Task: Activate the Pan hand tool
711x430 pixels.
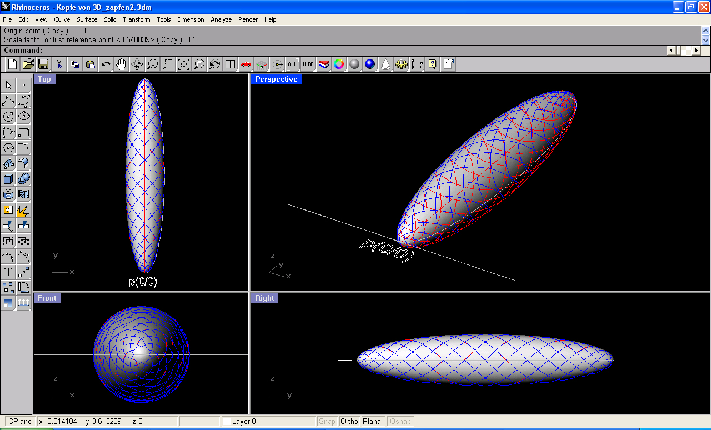Action: [121, 64]
